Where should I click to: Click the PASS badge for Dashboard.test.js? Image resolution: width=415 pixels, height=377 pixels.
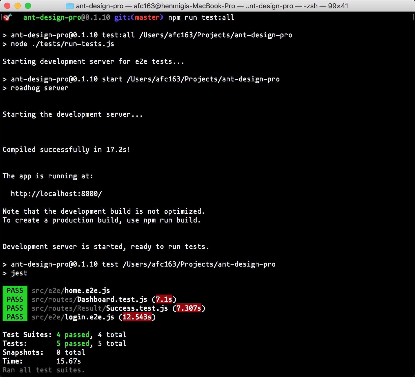point(15,299)
